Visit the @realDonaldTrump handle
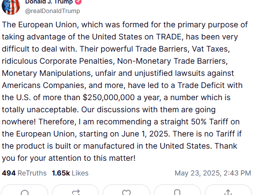 click(x=53, y=11)
